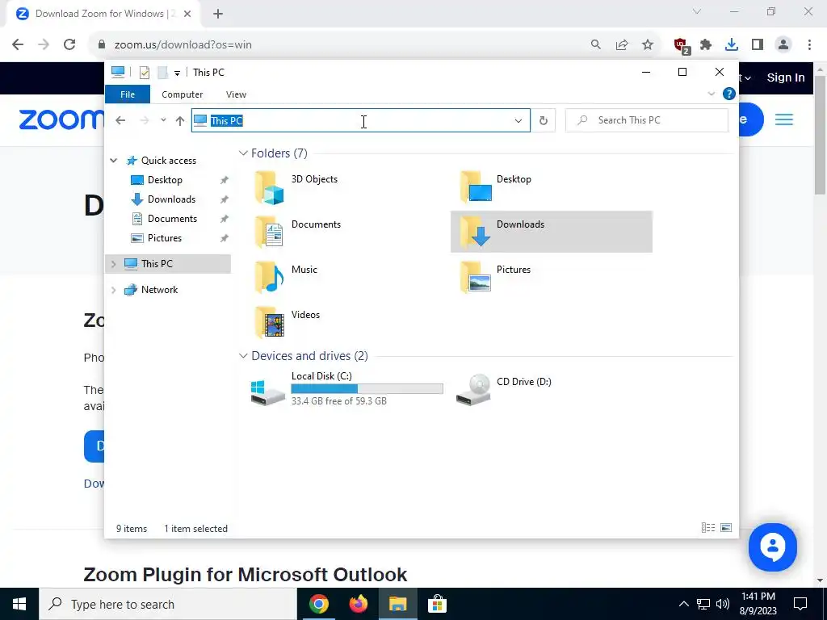Click the Chrome taskbar icon

pos(319,604)
